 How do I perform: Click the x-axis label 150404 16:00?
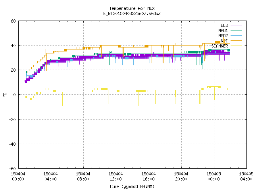pos(148,177)
